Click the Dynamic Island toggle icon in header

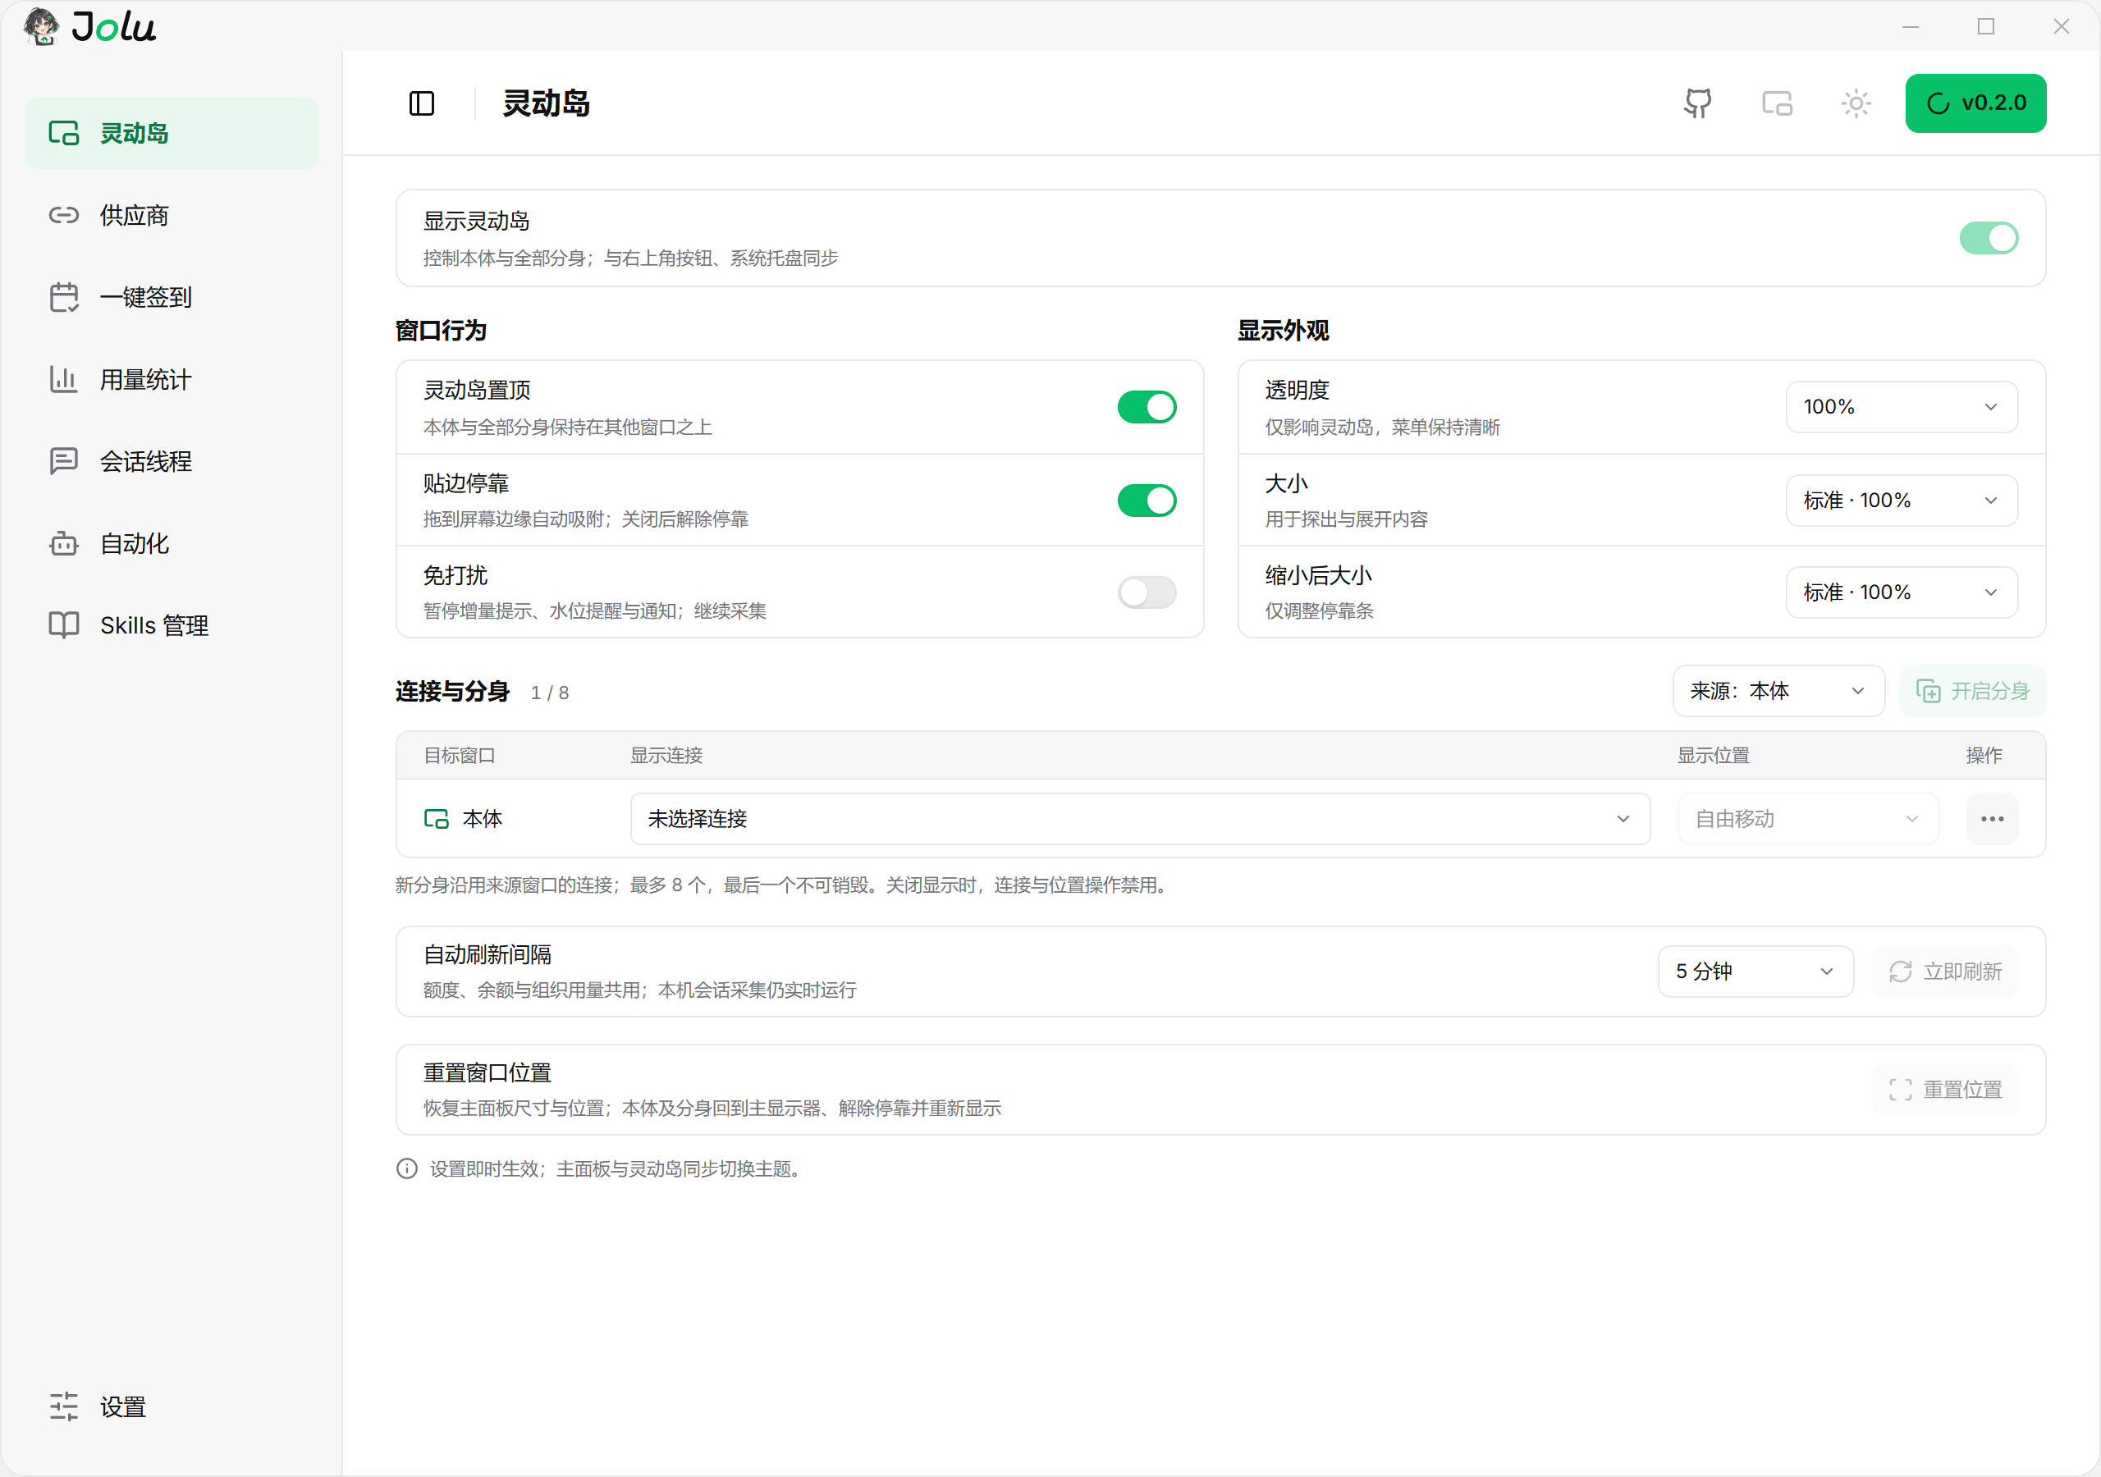point(1777,103)
